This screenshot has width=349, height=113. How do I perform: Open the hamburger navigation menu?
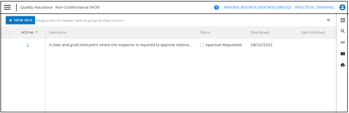click(x=7, y=7)
